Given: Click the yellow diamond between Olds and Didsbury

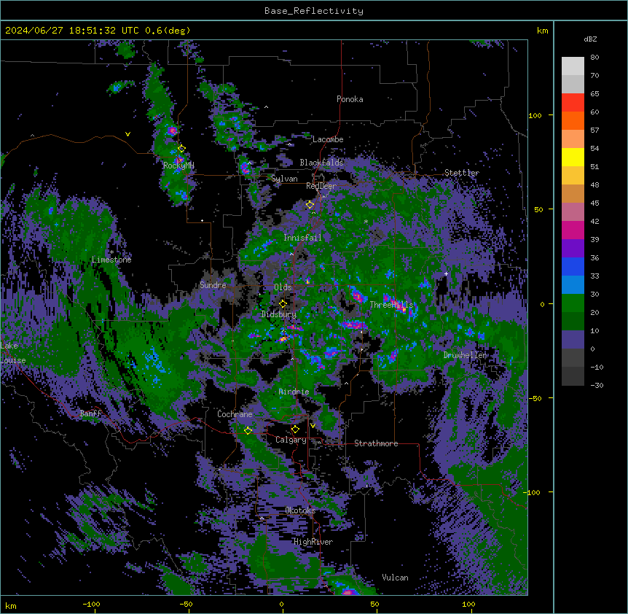Looking at the screenshot, I should coord(283,304).
